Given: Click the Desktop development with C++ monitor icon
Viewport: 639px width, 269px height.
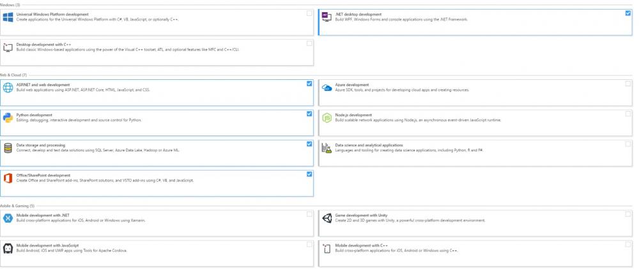Looking at the screenshot, I should click(x=8, y=47).
